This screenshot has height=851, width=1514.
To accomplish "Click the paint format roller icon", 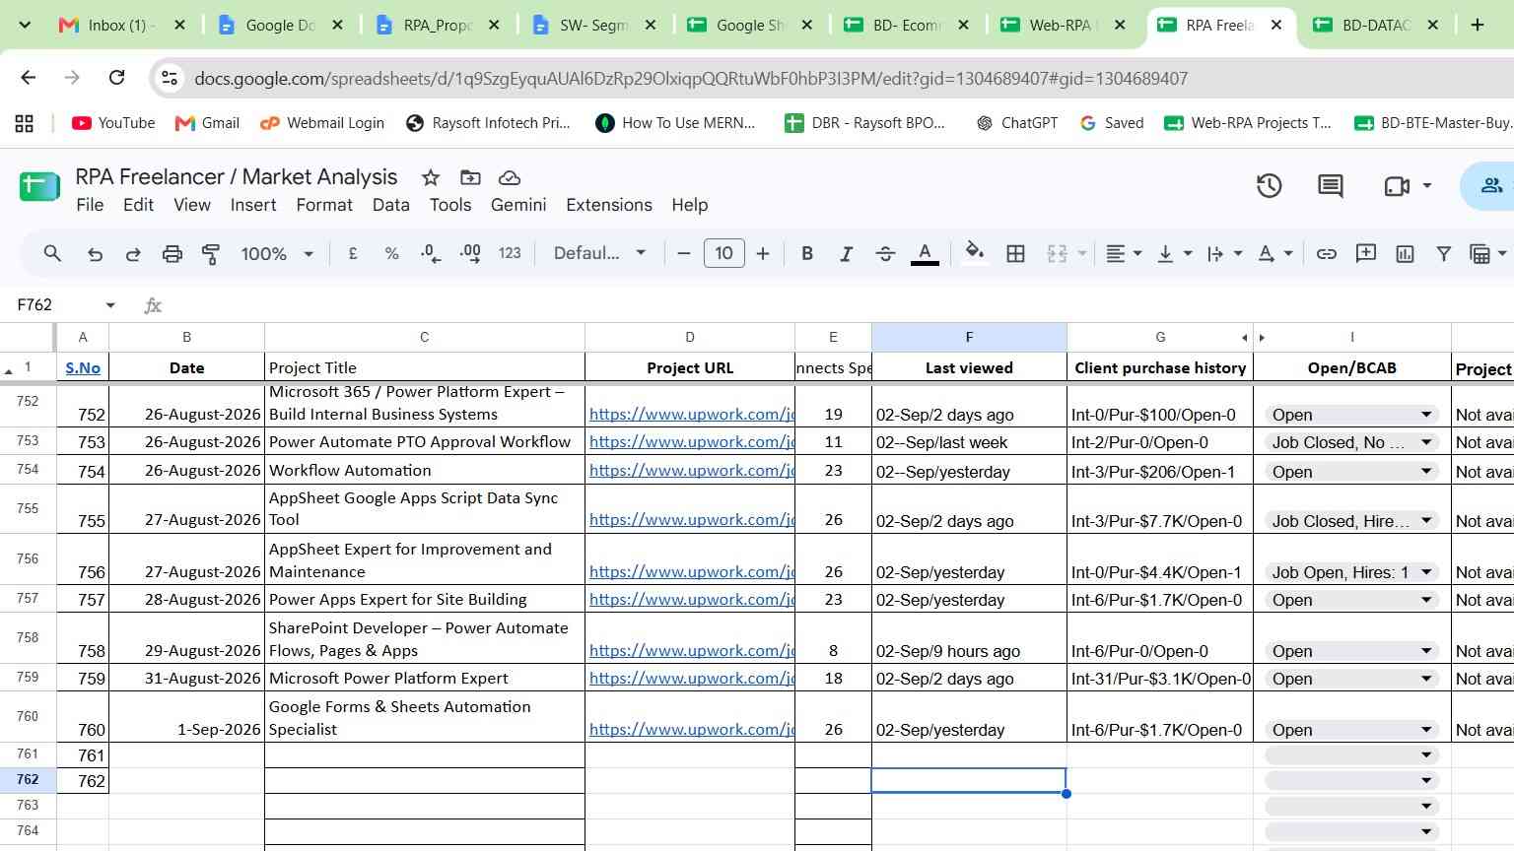I will [x=211, y=254].
